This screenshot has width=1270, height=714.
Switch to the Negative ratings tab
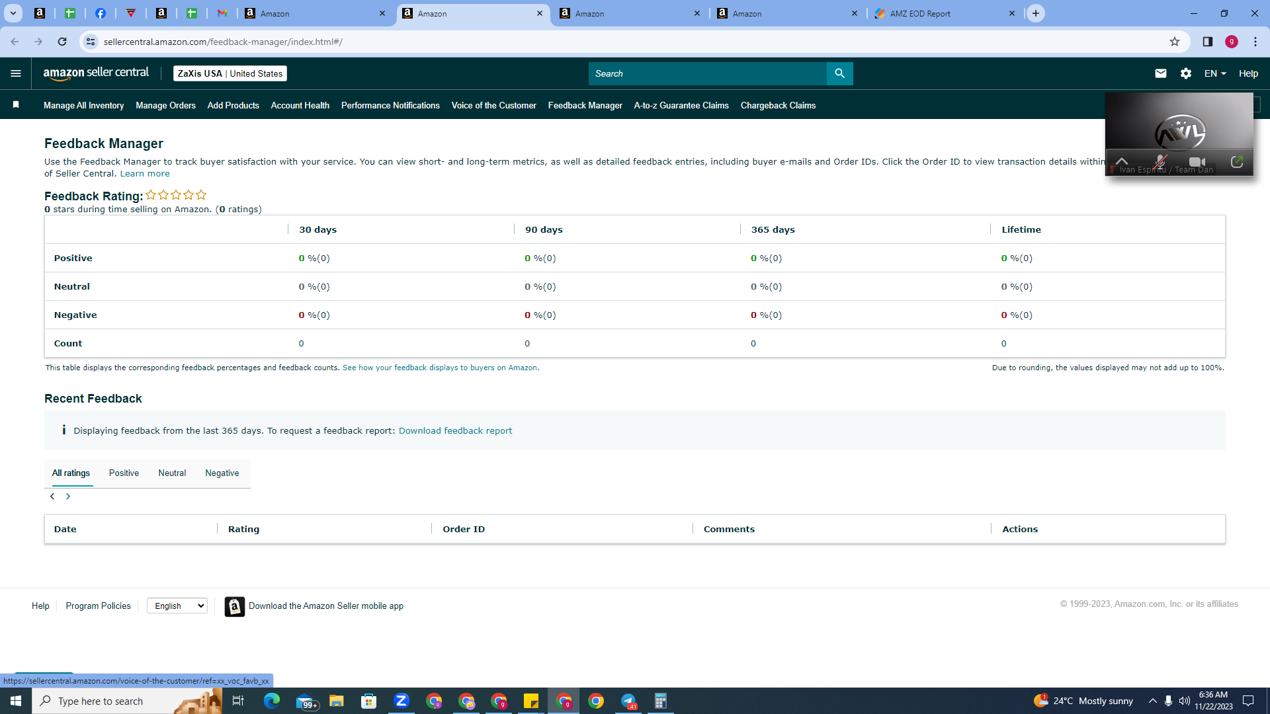pos(222,473)
